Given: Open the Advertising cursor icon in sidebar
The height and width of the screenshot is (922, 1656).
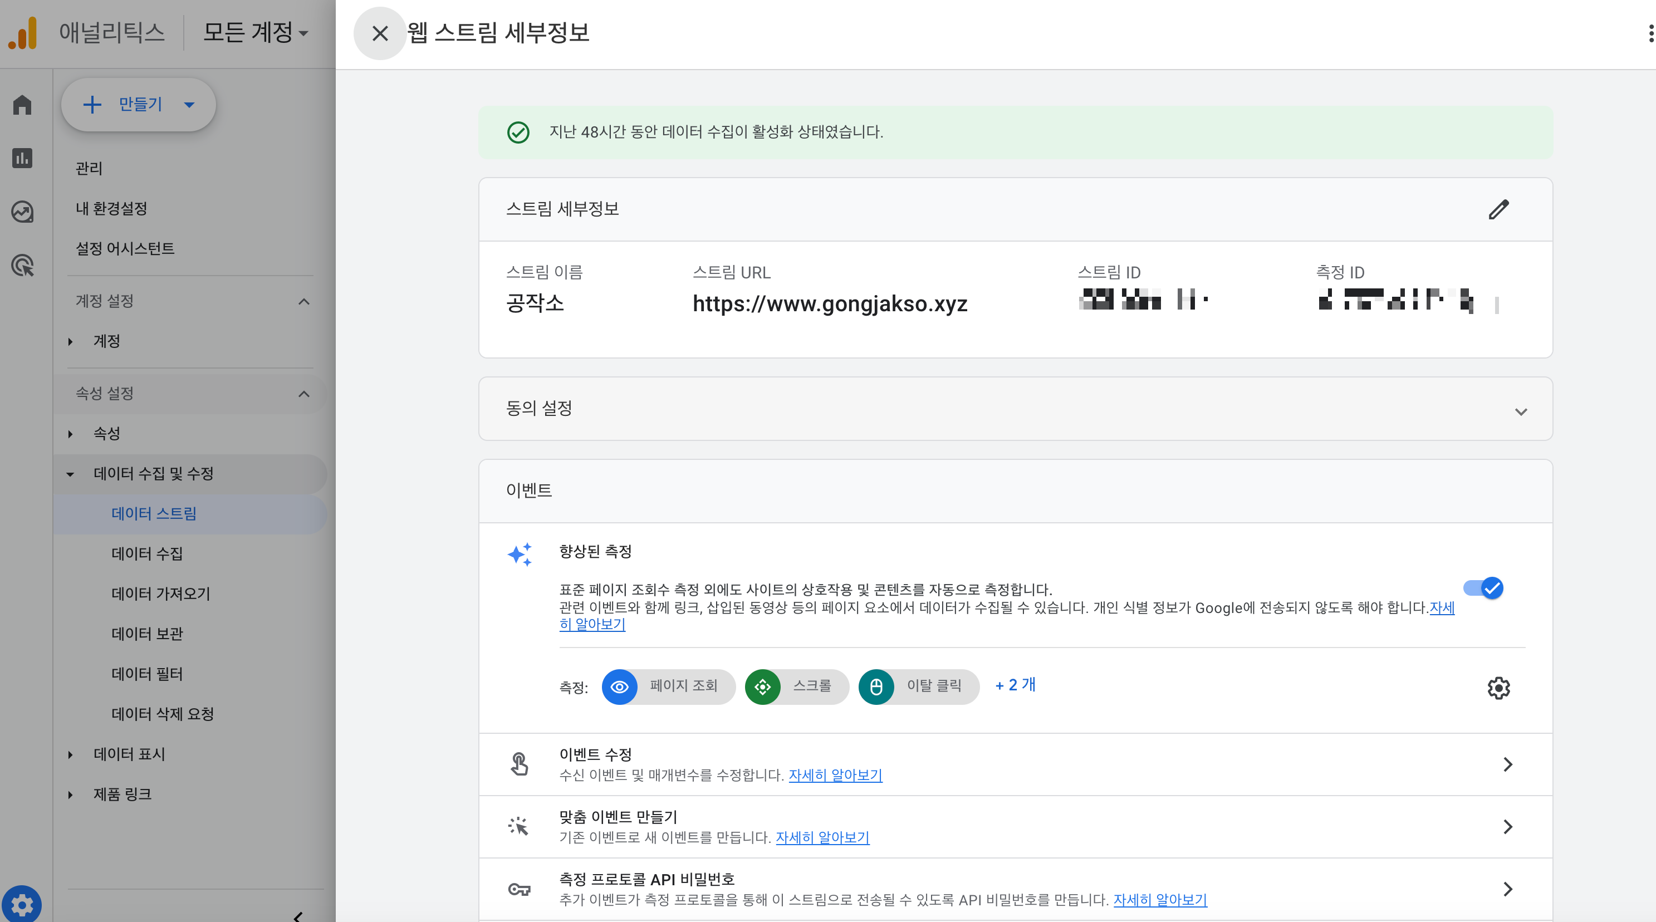Looking at the screenshot, I should [x=22, y=266].
